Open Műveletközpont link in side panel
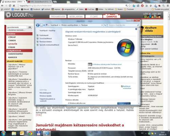Screen dimensions: 170x136 coord(45,93)
